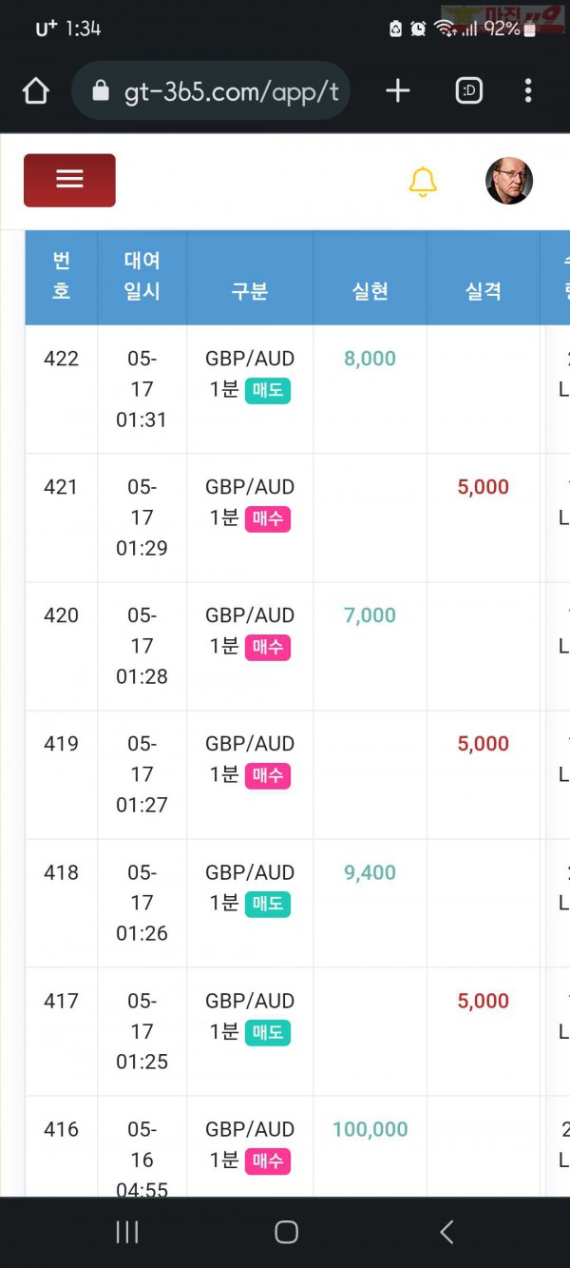The height and width of the screenshot is (1268, 570).
Task: Tap the lock icon in address bar
Action: coord(101,90)
